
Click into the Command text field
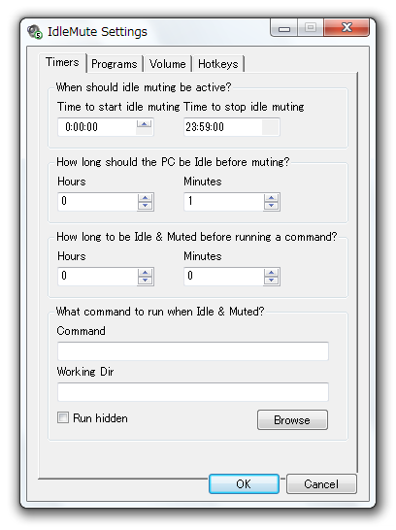tap(193, 351)
